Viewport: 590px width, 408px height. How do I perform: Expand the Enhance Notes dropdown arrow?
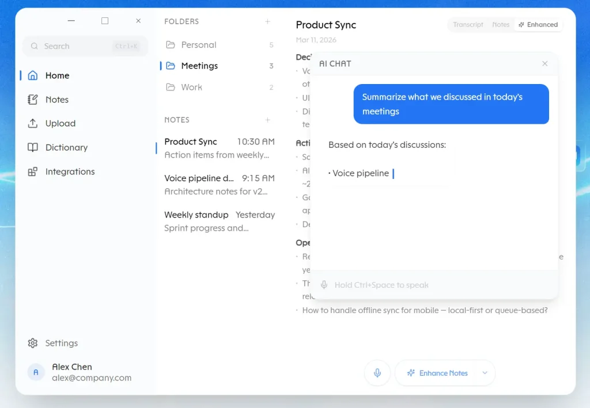[485, 373]
